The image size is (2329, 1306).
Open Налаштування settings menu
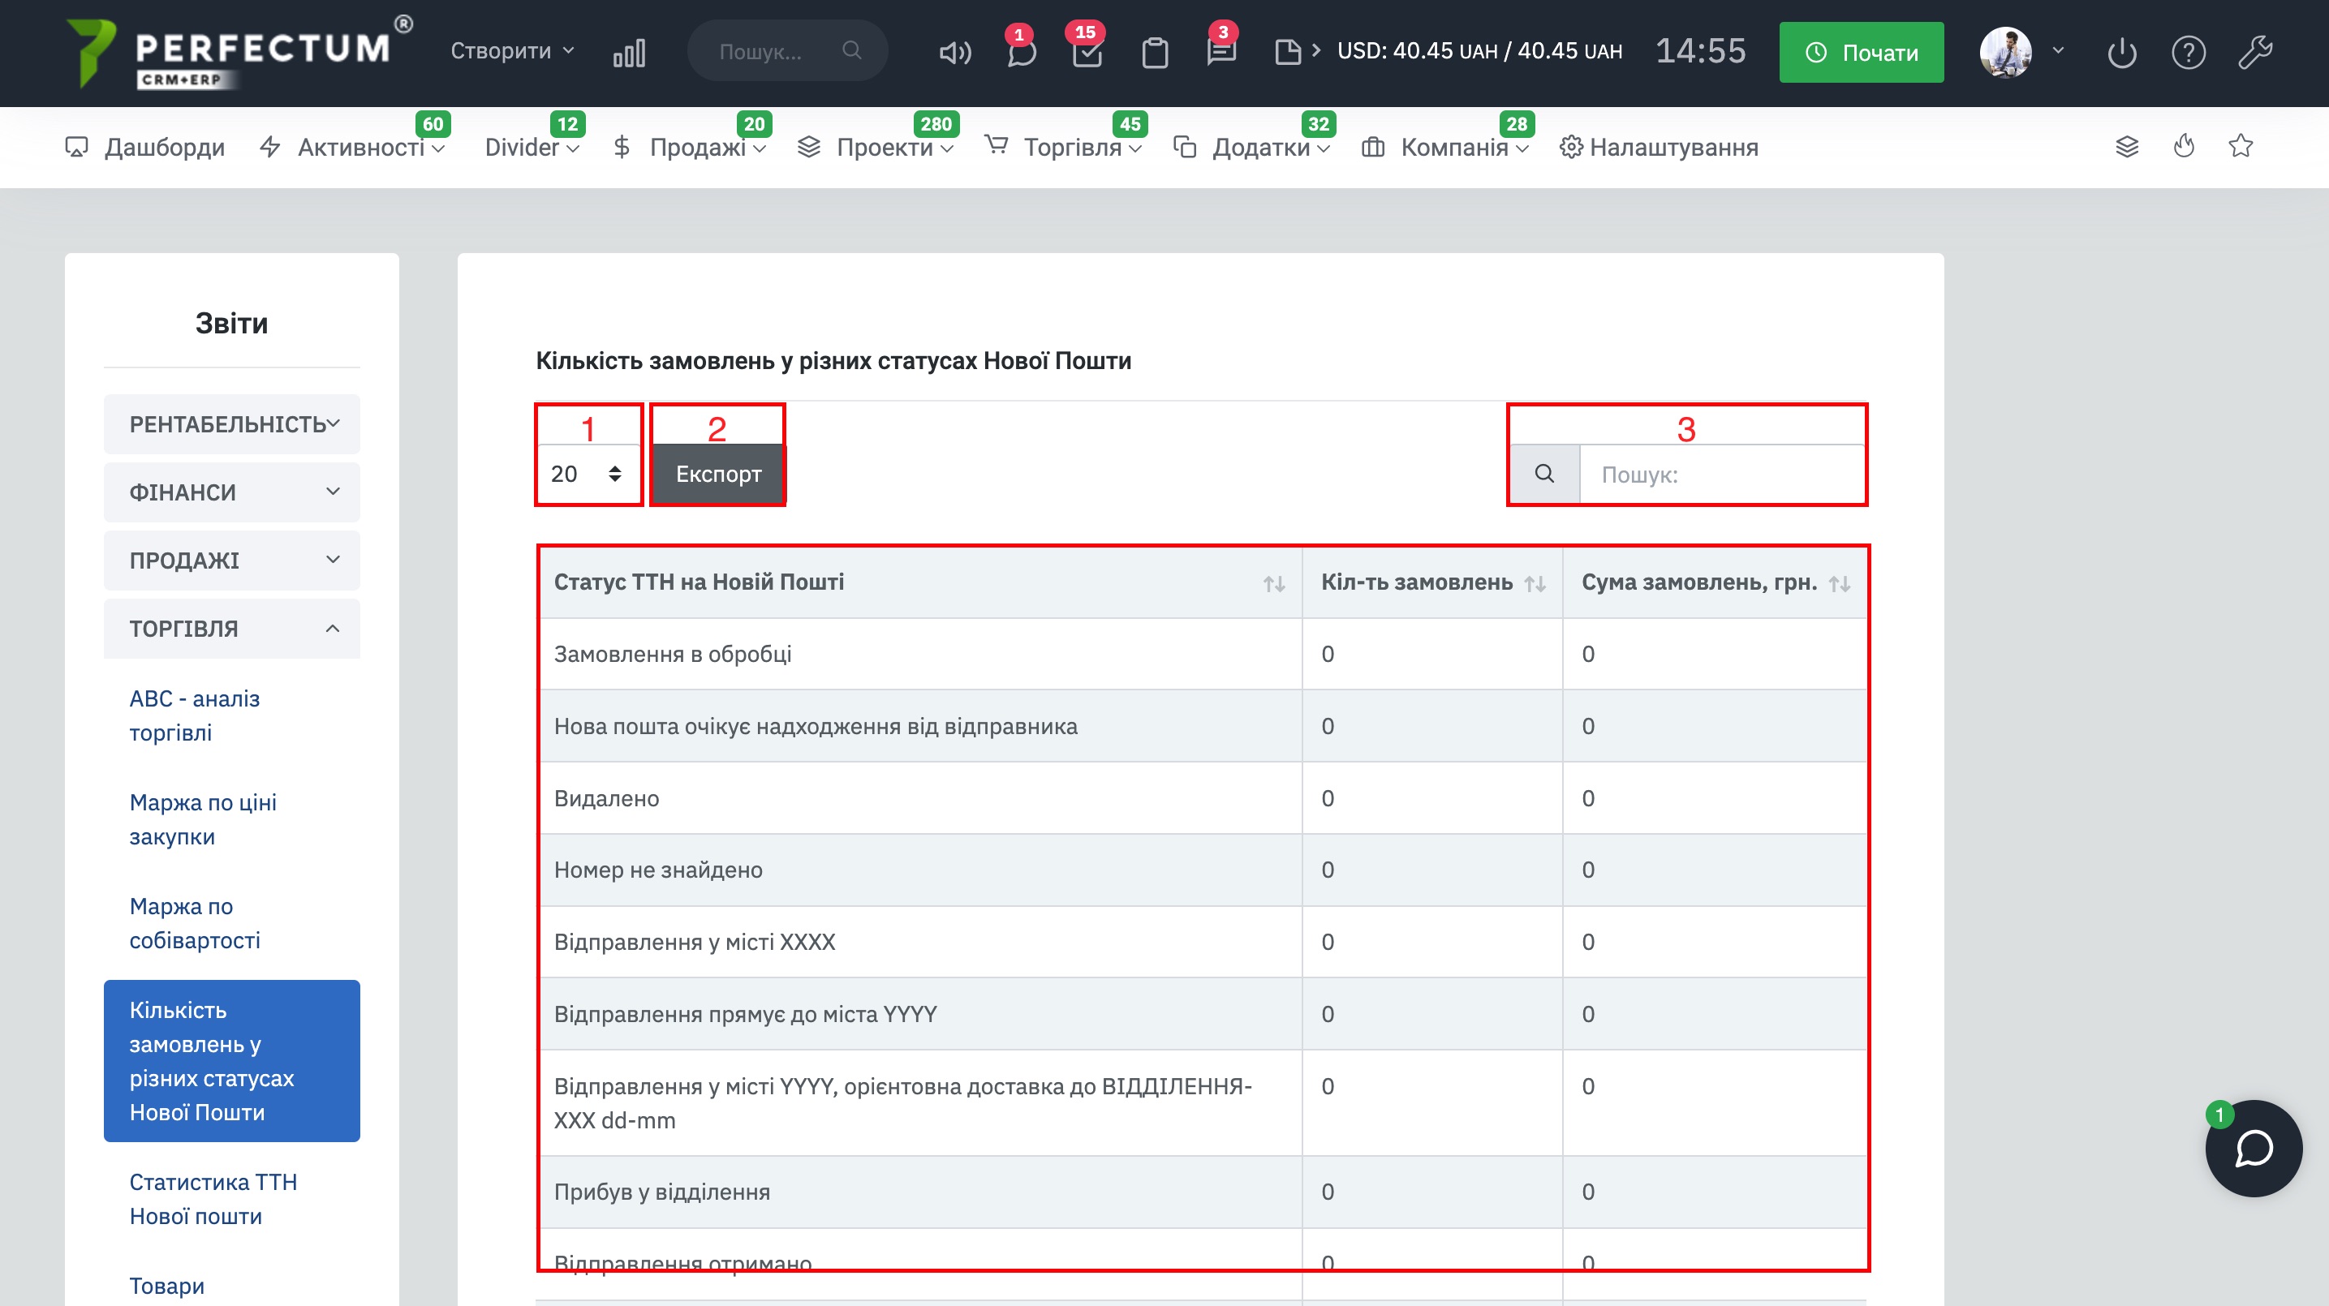pyautogui.click(x=1659, y=146)
